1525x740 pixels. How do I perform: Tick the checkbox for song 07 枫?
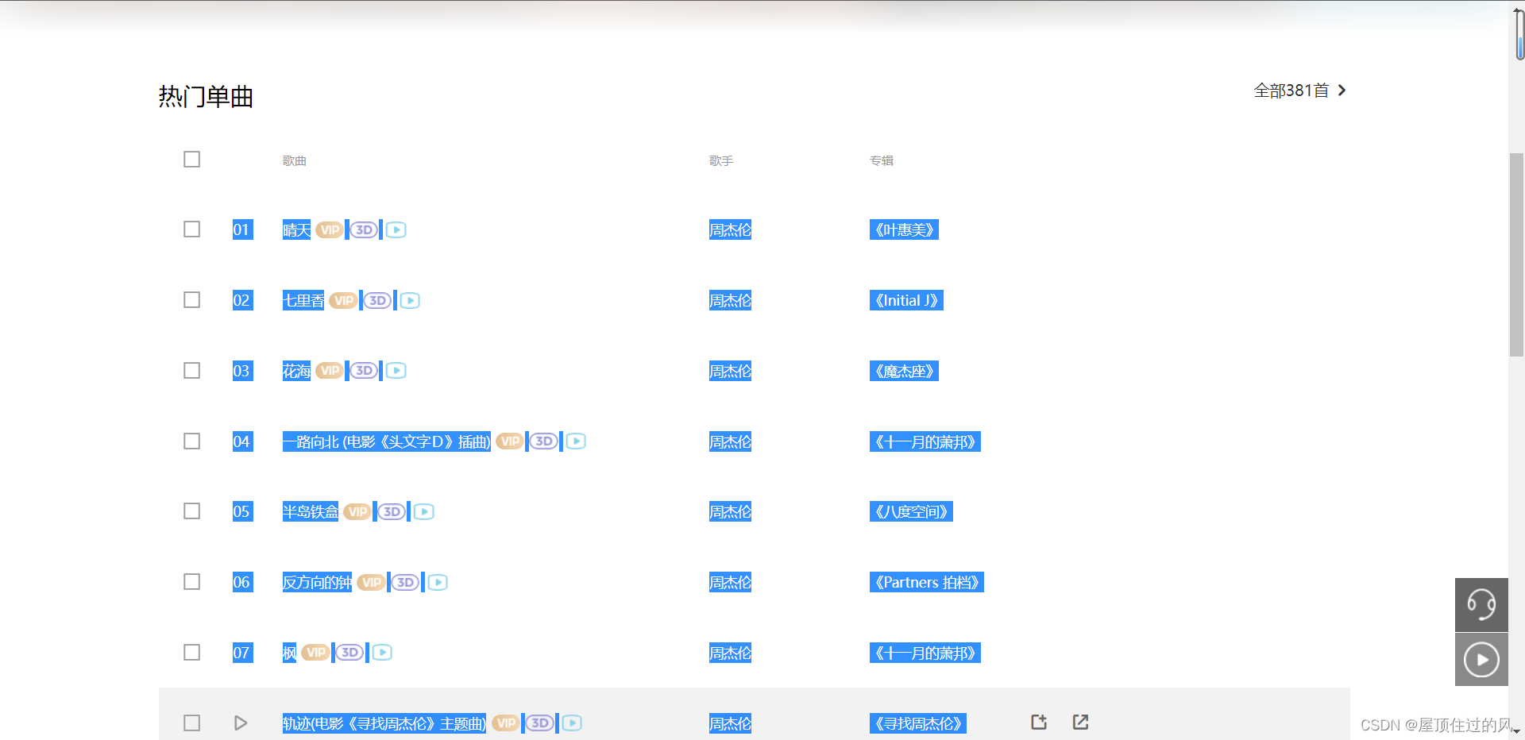pos(191,653)
